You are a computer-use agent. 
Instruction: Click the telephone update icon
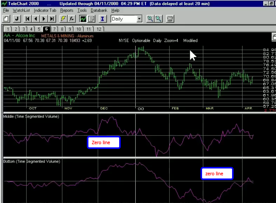170,19
